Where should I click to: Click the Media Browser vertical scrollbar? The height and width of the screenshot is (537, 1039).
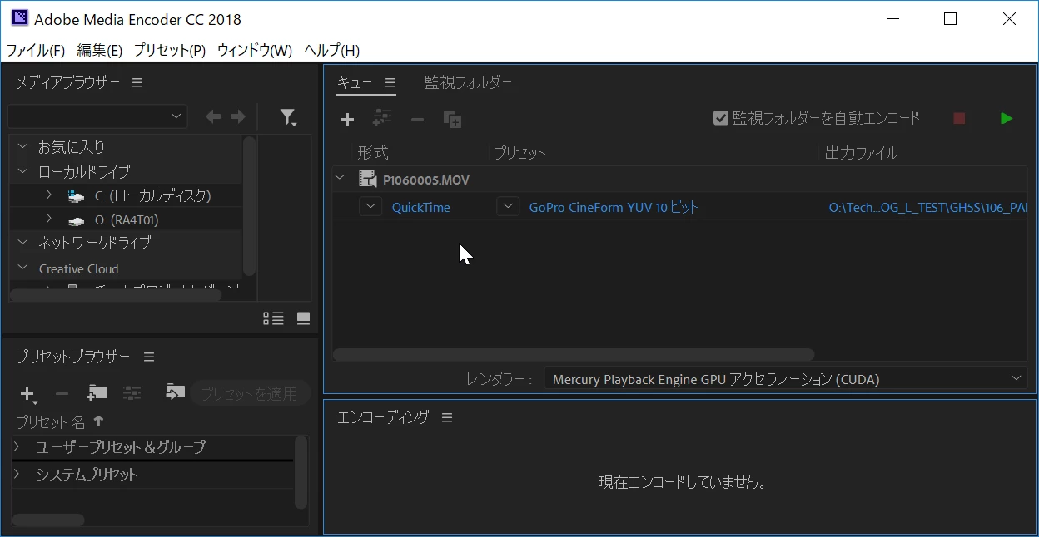click(x=249, y=206)
